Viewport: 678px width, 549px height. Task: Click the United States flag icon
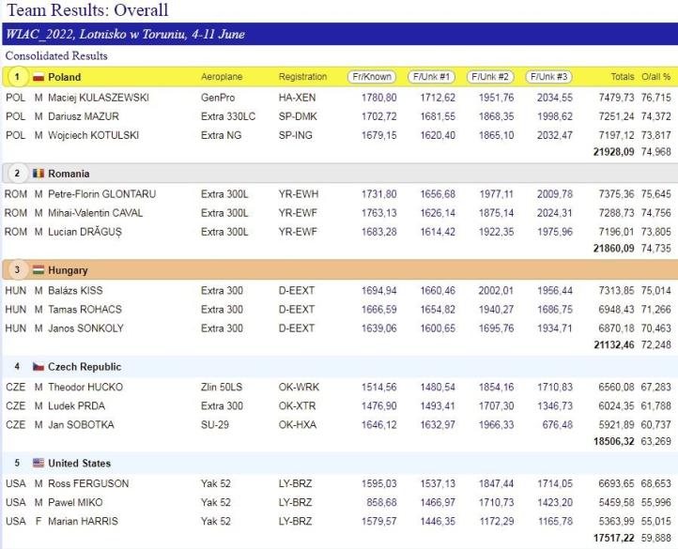pos(39,463)
